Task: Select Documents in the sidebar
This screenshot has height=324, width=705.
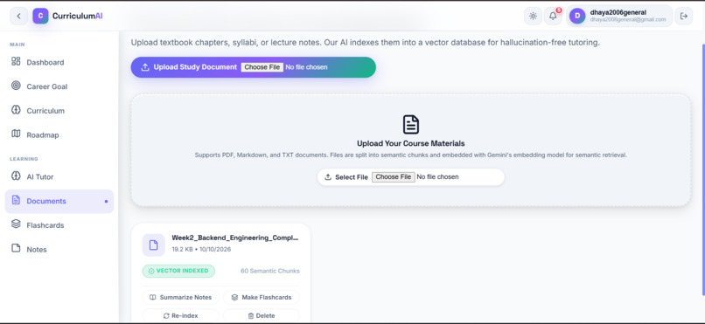Action: tap(59, 201)
